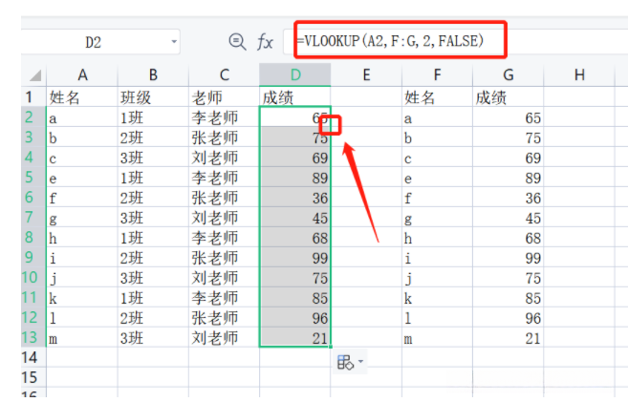Select column D header
This screenshot has width=628, height=402.
click(x=295, y=74)
